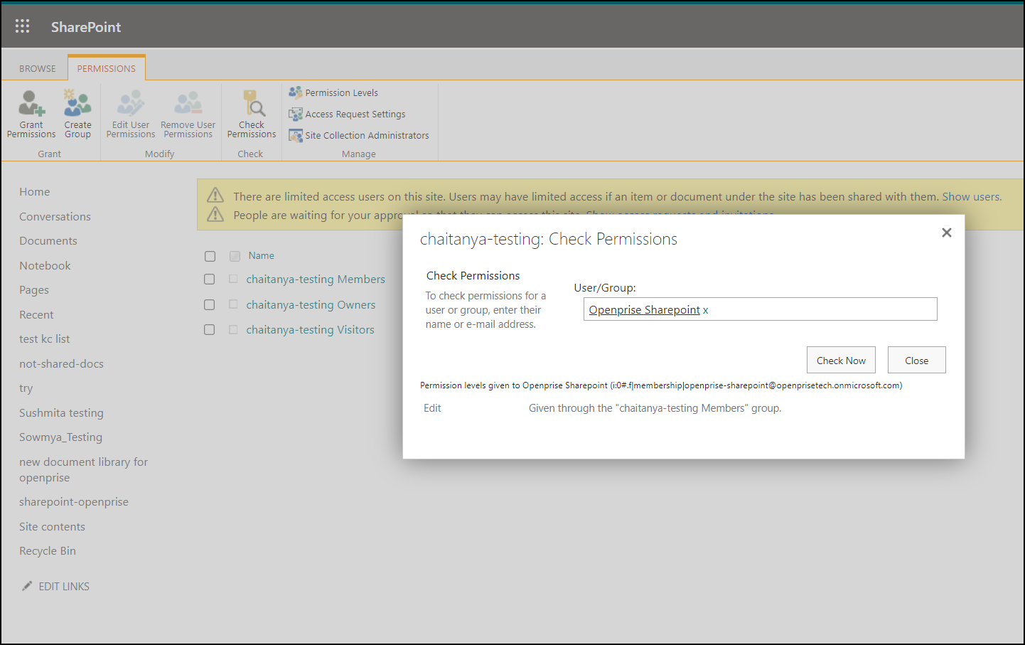The width and height of the screenshot is (1025, 645).
Task: Open Recent in the left navigation
Action: pyautogui.click(x=36, y=314)
